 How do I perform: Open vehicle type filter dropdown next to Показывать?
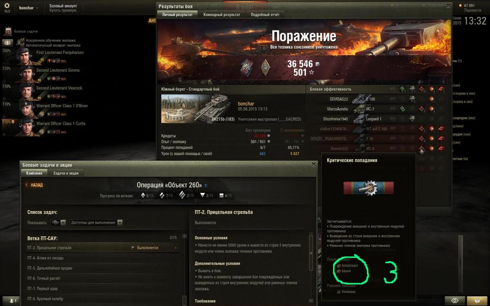[x=58, y=223]
